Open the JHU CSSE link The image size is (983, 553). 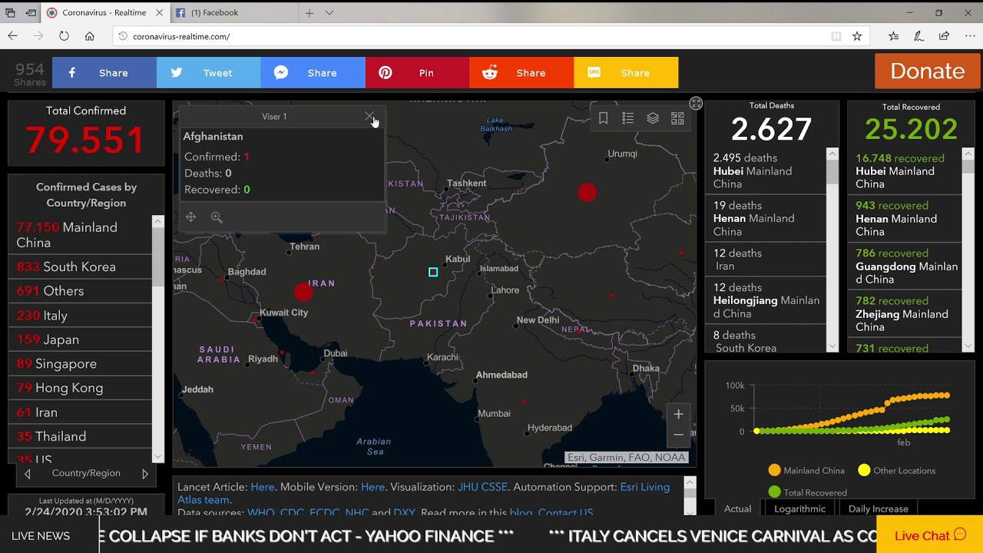482,487
